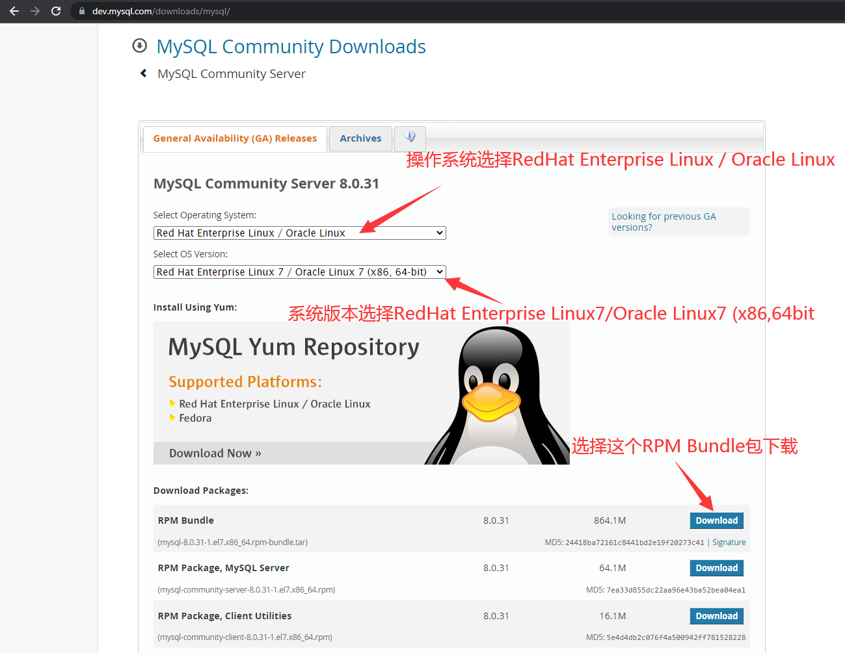Download the RPM Package, MySQL Server
This screenshot has height=653, width=845.
(717, 568)
